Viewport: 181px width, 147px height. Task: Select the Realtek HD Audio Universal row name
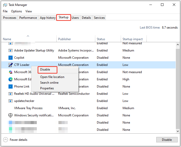(x=34, y=94)
